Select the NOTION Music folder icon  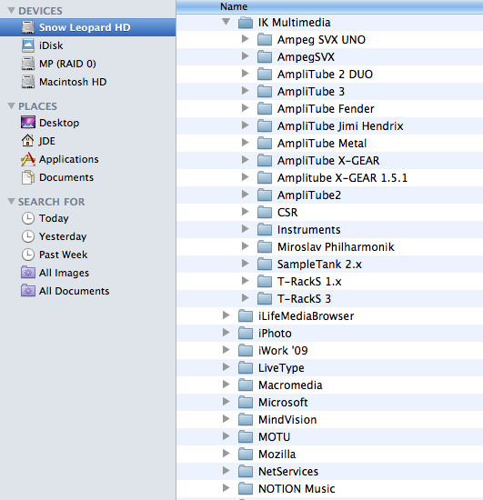pyautogui.click(x=246, y=488)
